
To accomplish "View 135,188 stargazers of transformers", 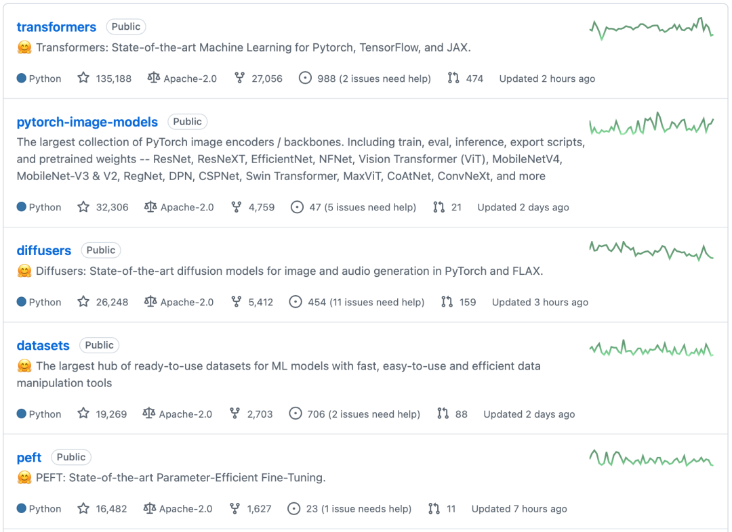I will click(x=113, y=79).
